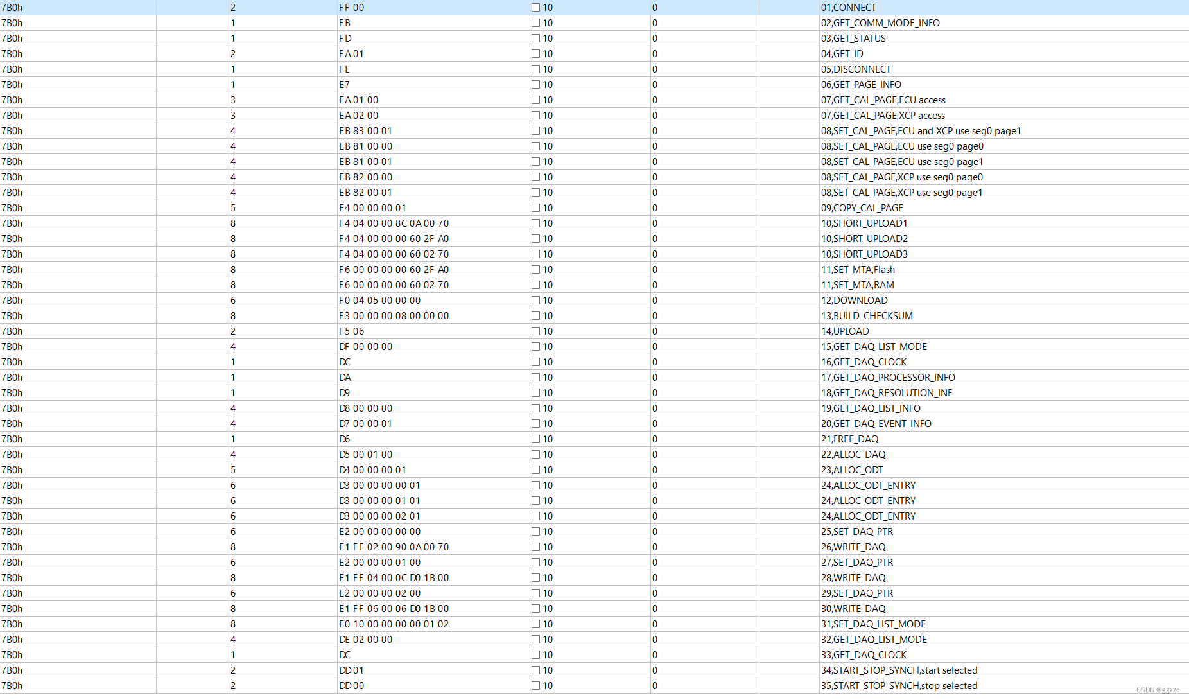Click the count 0 cell of 16,GET_DAQ_CLOCK
This screenshot has height=700, width=1189.
pos(654,362)
